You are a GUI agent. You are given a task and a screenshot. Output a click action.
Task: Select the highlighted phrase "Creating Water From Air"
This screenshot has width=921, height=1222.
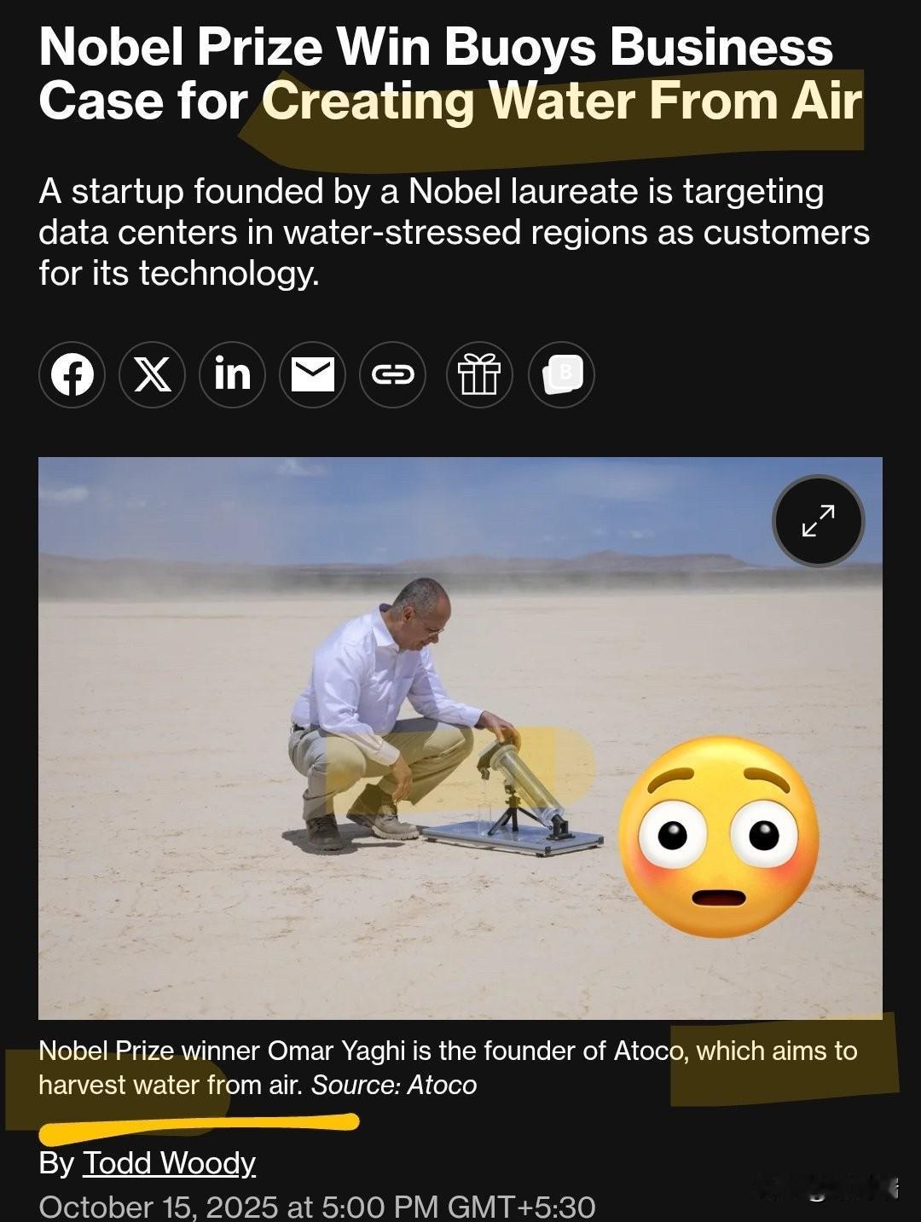(562, 102)
